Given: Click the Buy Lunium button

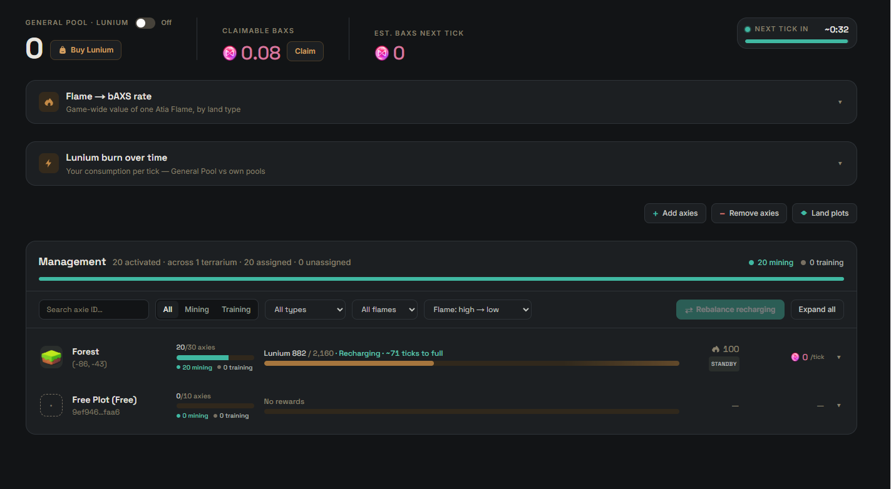Looking at the screenshot, I should (86, 50).
